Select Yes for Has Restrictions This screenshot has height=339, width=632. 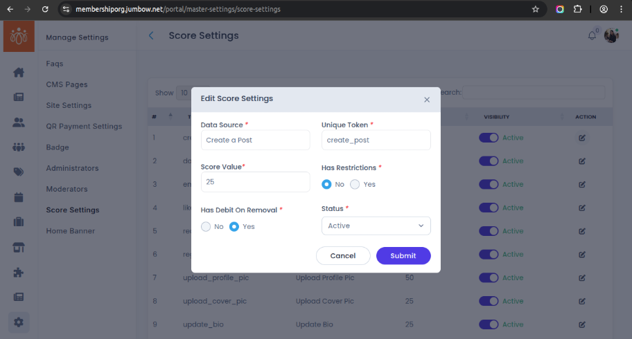pos(355,185)
